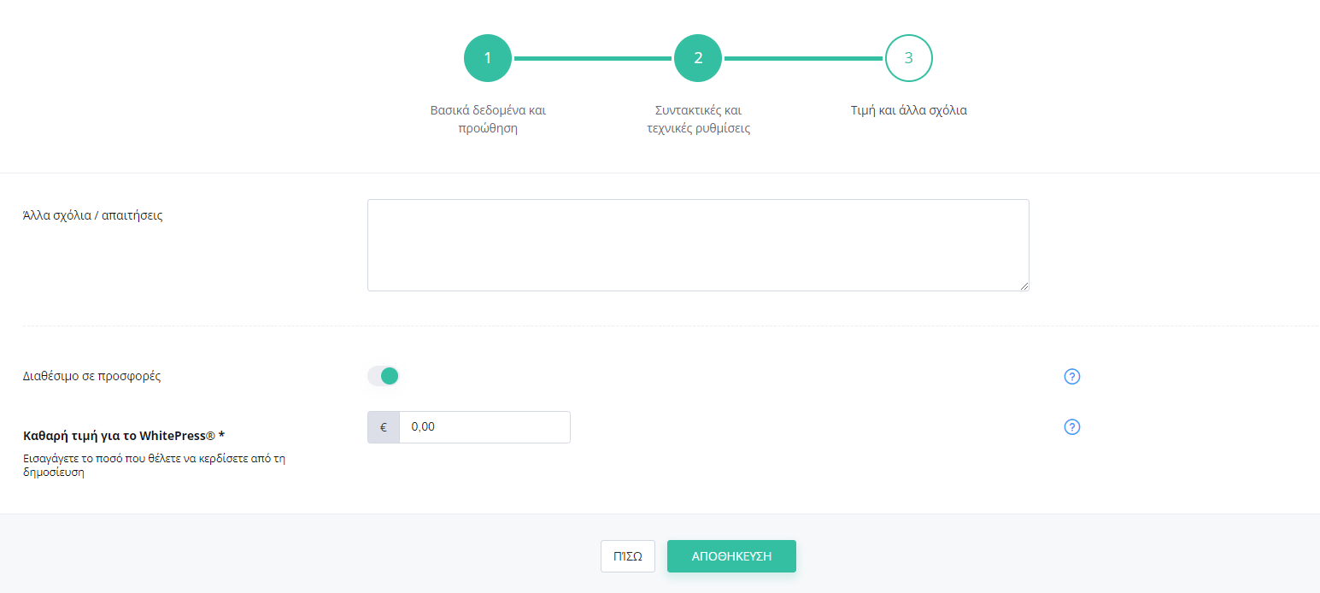Click the net price input showing 0,00
Viewport: 1320px width, 593px height.
click(x=484, y=427)
